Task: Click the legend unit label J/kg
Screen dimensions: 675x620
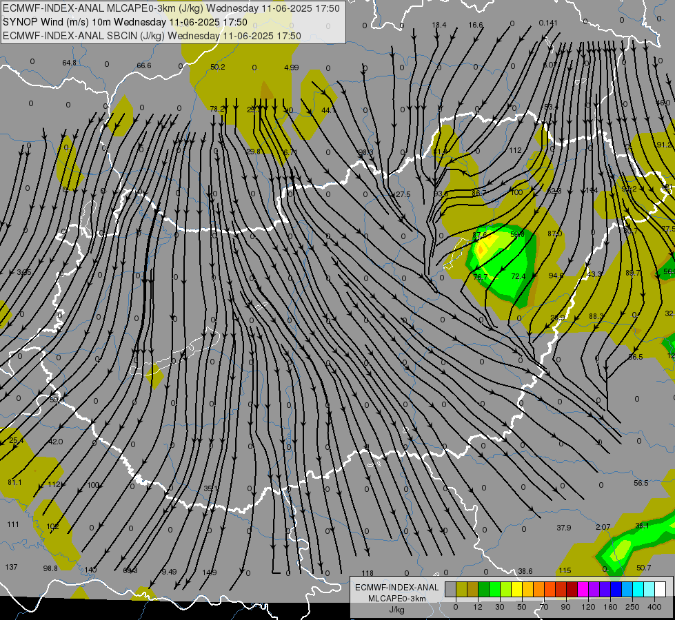Action: 397,610
